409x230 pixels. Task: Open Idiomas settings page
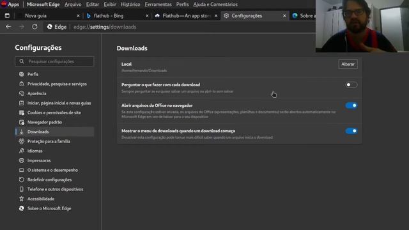[x=35, y=151]
